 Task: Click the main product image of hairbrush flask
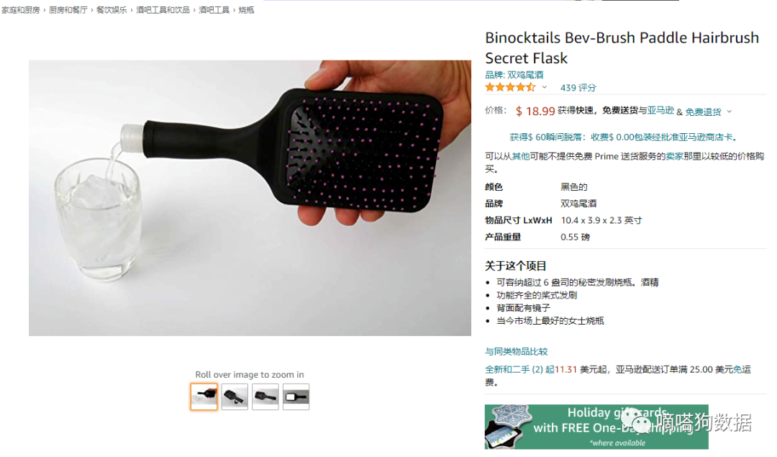(250, 198)
